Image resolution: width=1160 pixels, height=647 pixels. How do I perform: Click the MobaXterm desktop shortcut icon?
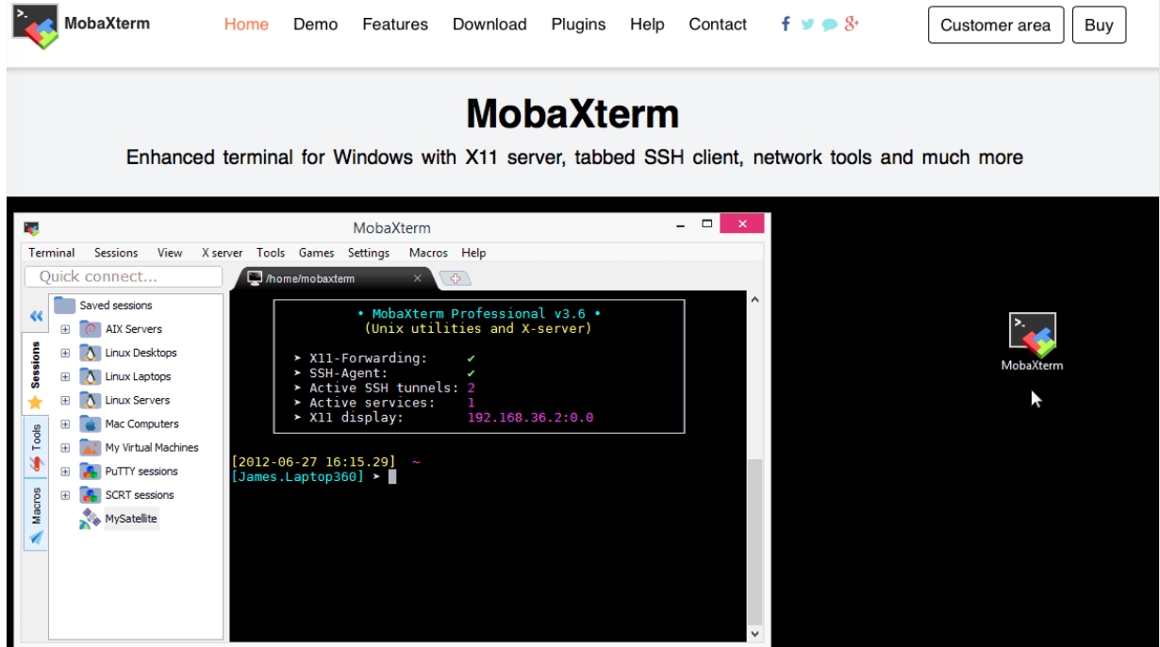click(x=1032, y=334)
